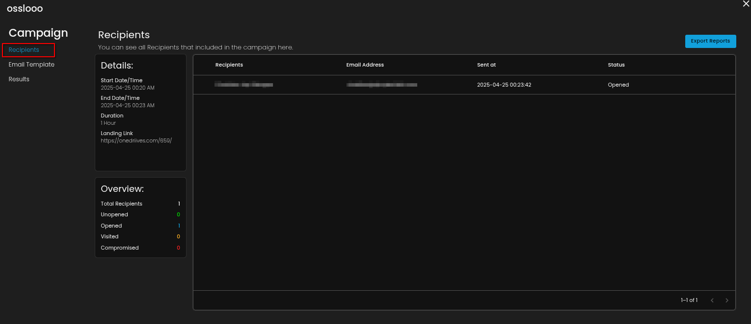The width and height of the screenshot is (751, 324).
Task: Click the Visited count in Overview
Action: click(x=179, y=236)
